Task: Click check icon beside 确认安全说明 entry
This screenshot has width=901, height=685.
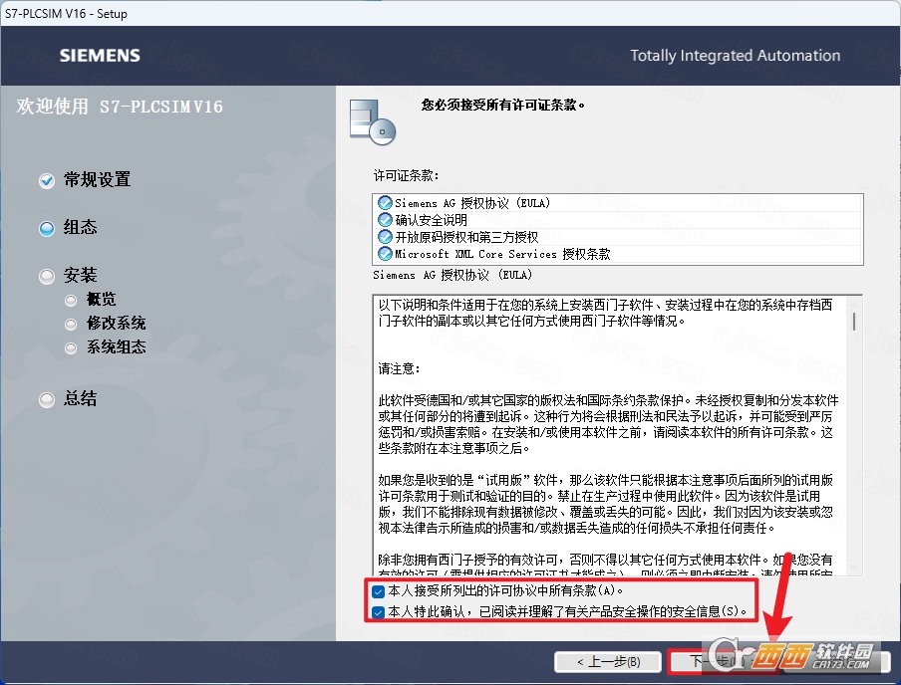Action: click(385, 220)
